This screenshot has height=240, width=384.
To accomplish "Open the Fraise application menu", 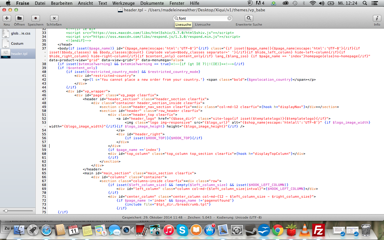I will 23,3.
